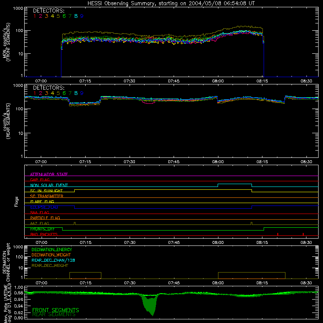Select yellow detector 4 in rear segments legend

tap(52, 93)
